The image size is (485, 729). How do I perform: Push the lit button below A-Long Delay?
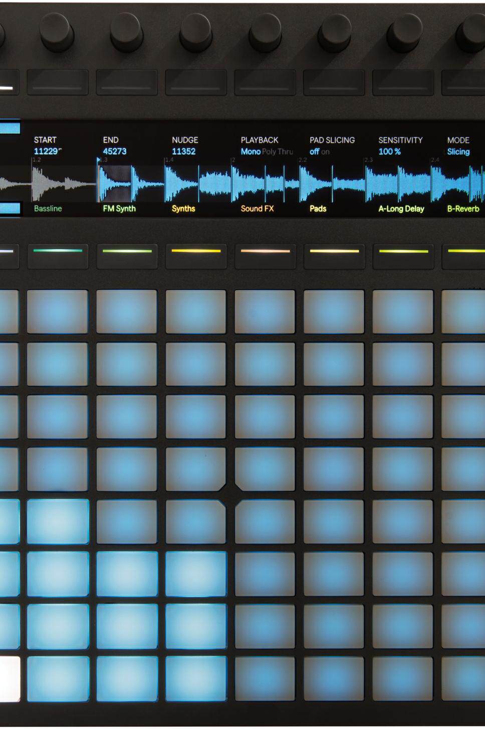coord(403,256)
